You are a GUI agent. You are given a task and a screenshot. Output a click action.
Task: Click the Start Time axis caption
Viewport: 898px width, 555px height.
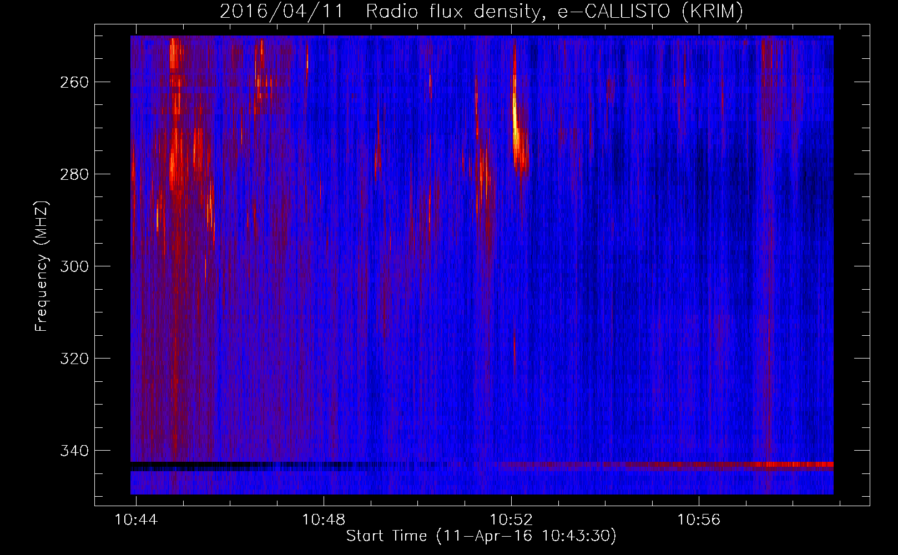point(481,536)
